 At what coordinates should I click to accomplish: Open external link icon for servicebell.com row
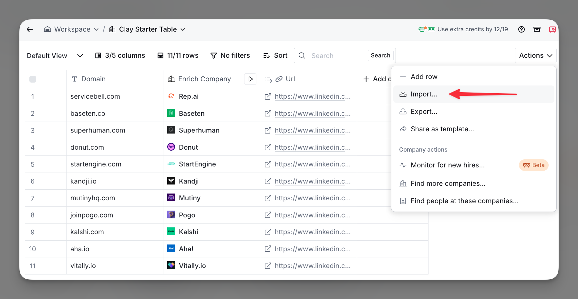[268, 96]
